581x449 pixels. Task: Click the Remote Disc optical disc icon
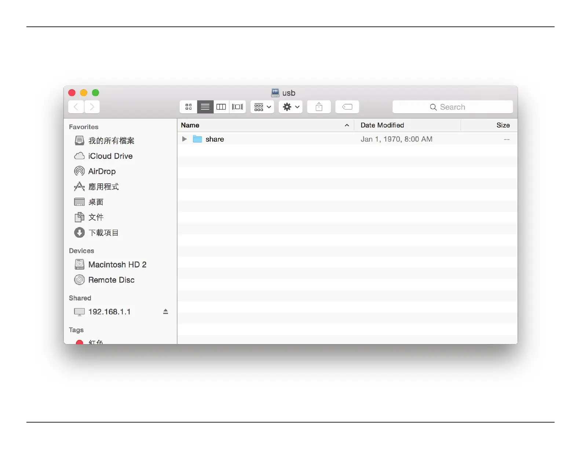(79, 280)
